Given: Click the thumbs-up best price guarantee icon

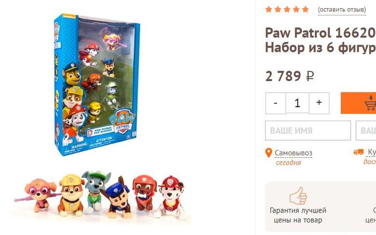Looking at the screenshot, I should pos(298,195).
